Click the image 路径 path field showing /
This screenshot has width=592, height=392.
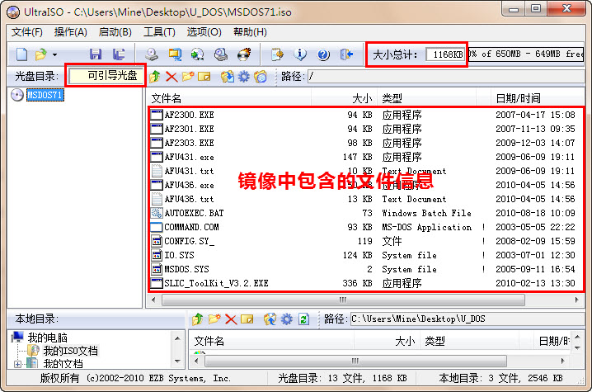pos(446,77)
